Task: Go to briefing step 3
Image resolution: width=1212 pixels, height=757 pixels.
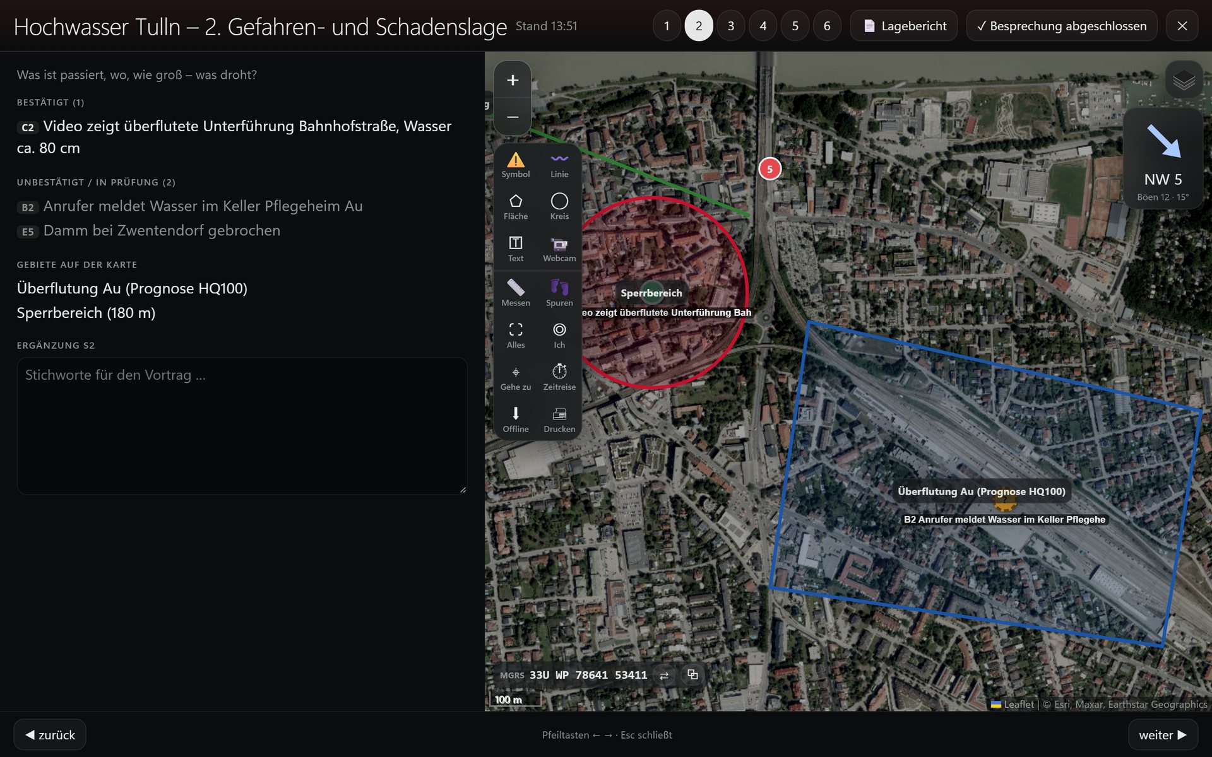Action: 731,26
